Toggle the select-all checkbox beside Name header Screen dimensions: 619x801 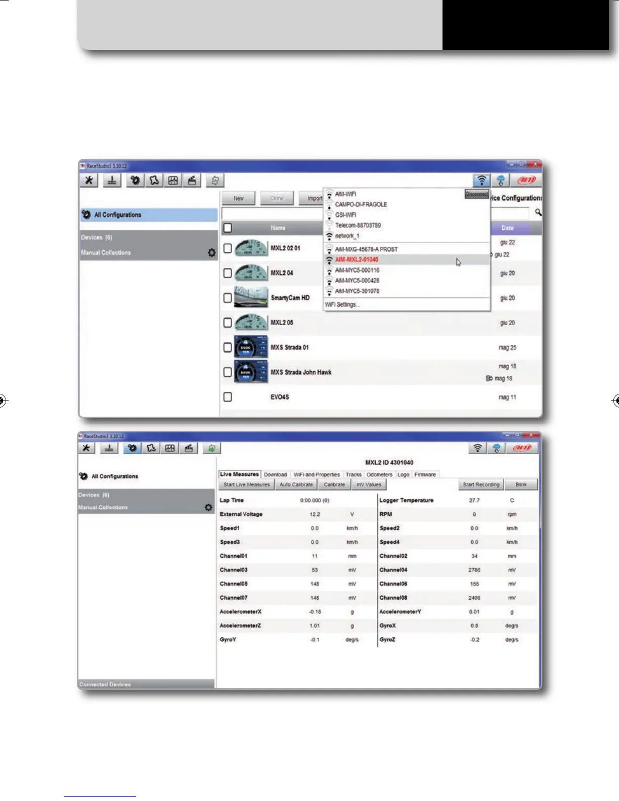coord(228,228)
